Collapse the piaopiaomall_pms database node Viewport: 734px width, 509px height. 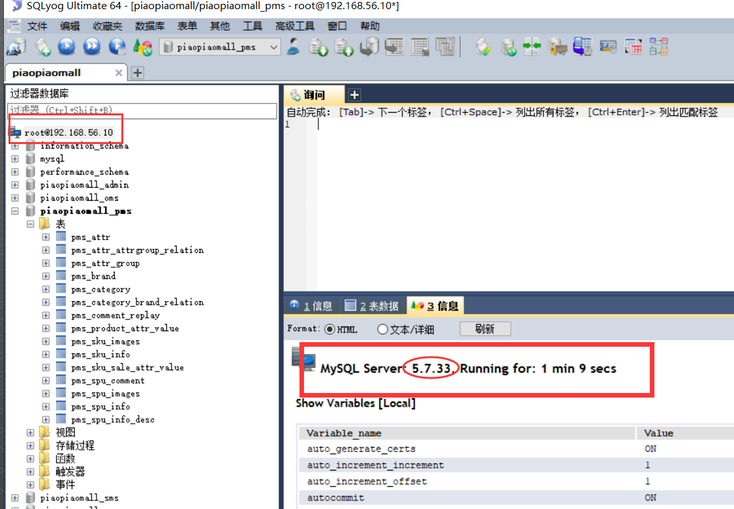[15, 211]
